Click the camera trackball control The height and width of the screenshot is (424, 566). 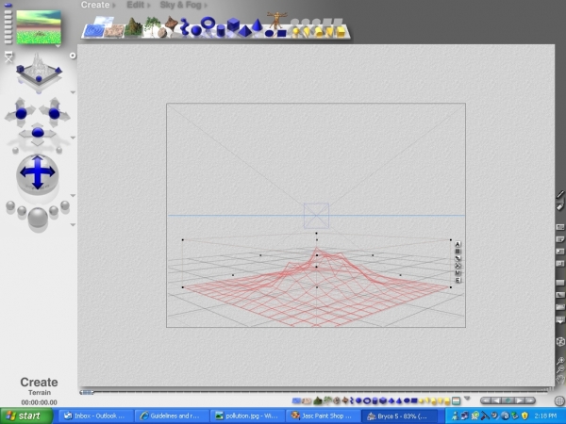pyautogui.click(x=37, y=173)
